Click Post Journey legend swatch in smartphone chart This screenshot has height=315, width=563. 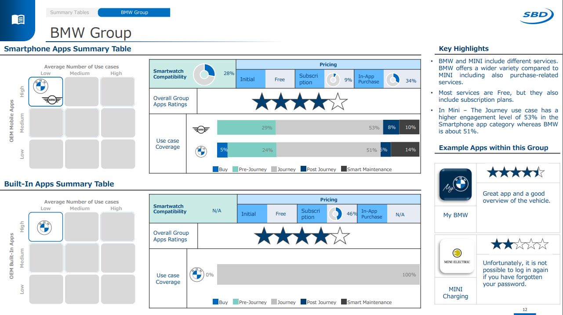303,169
